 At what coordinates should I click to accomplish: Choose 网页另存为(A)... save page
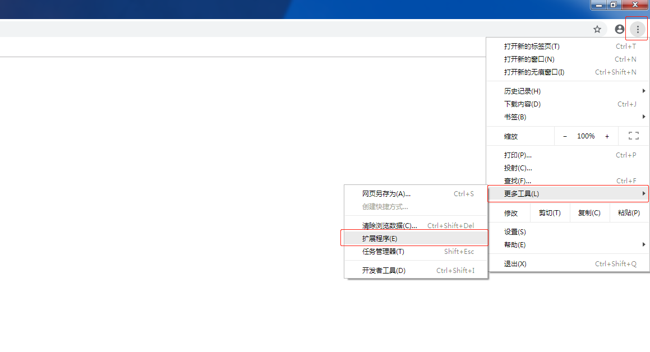(x=416, y=194)
